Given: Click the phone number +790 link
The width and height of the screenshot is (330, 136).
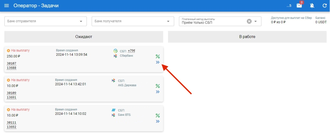Looking at the screenshot, I should coord(131,51).
